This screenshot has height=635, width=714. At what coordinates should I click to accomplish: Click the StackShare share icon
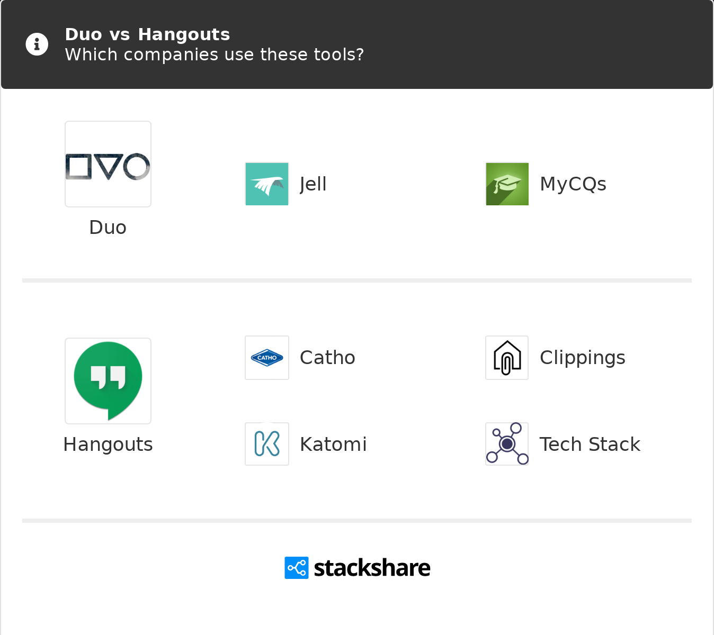coord(297,568)
